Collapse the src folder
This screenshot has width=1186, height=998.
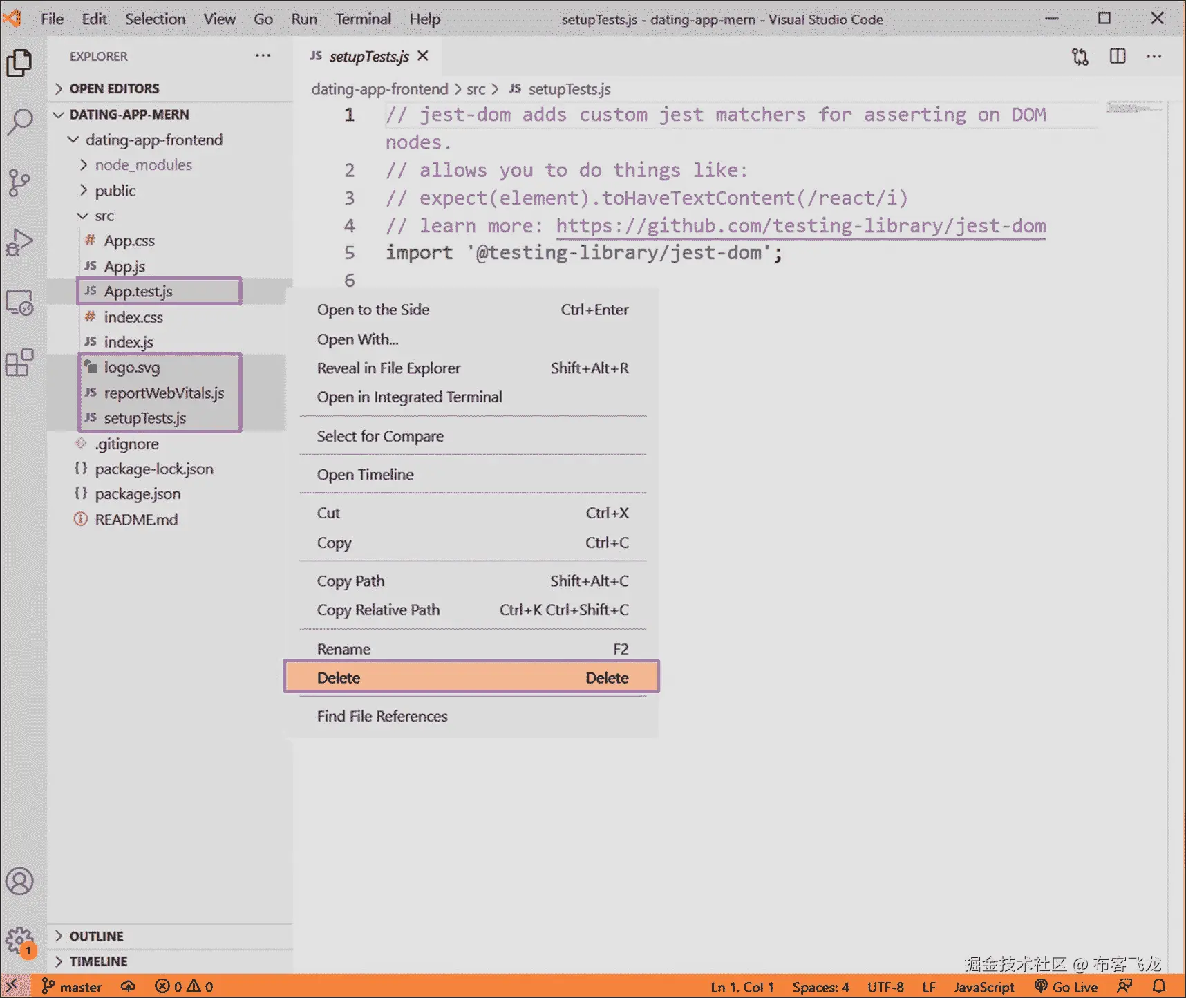[171, 216]
